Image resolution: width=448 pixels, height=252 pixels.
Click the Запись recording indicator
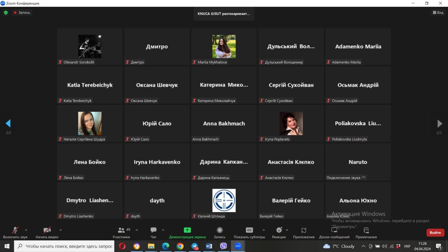(x=22, y=12)
